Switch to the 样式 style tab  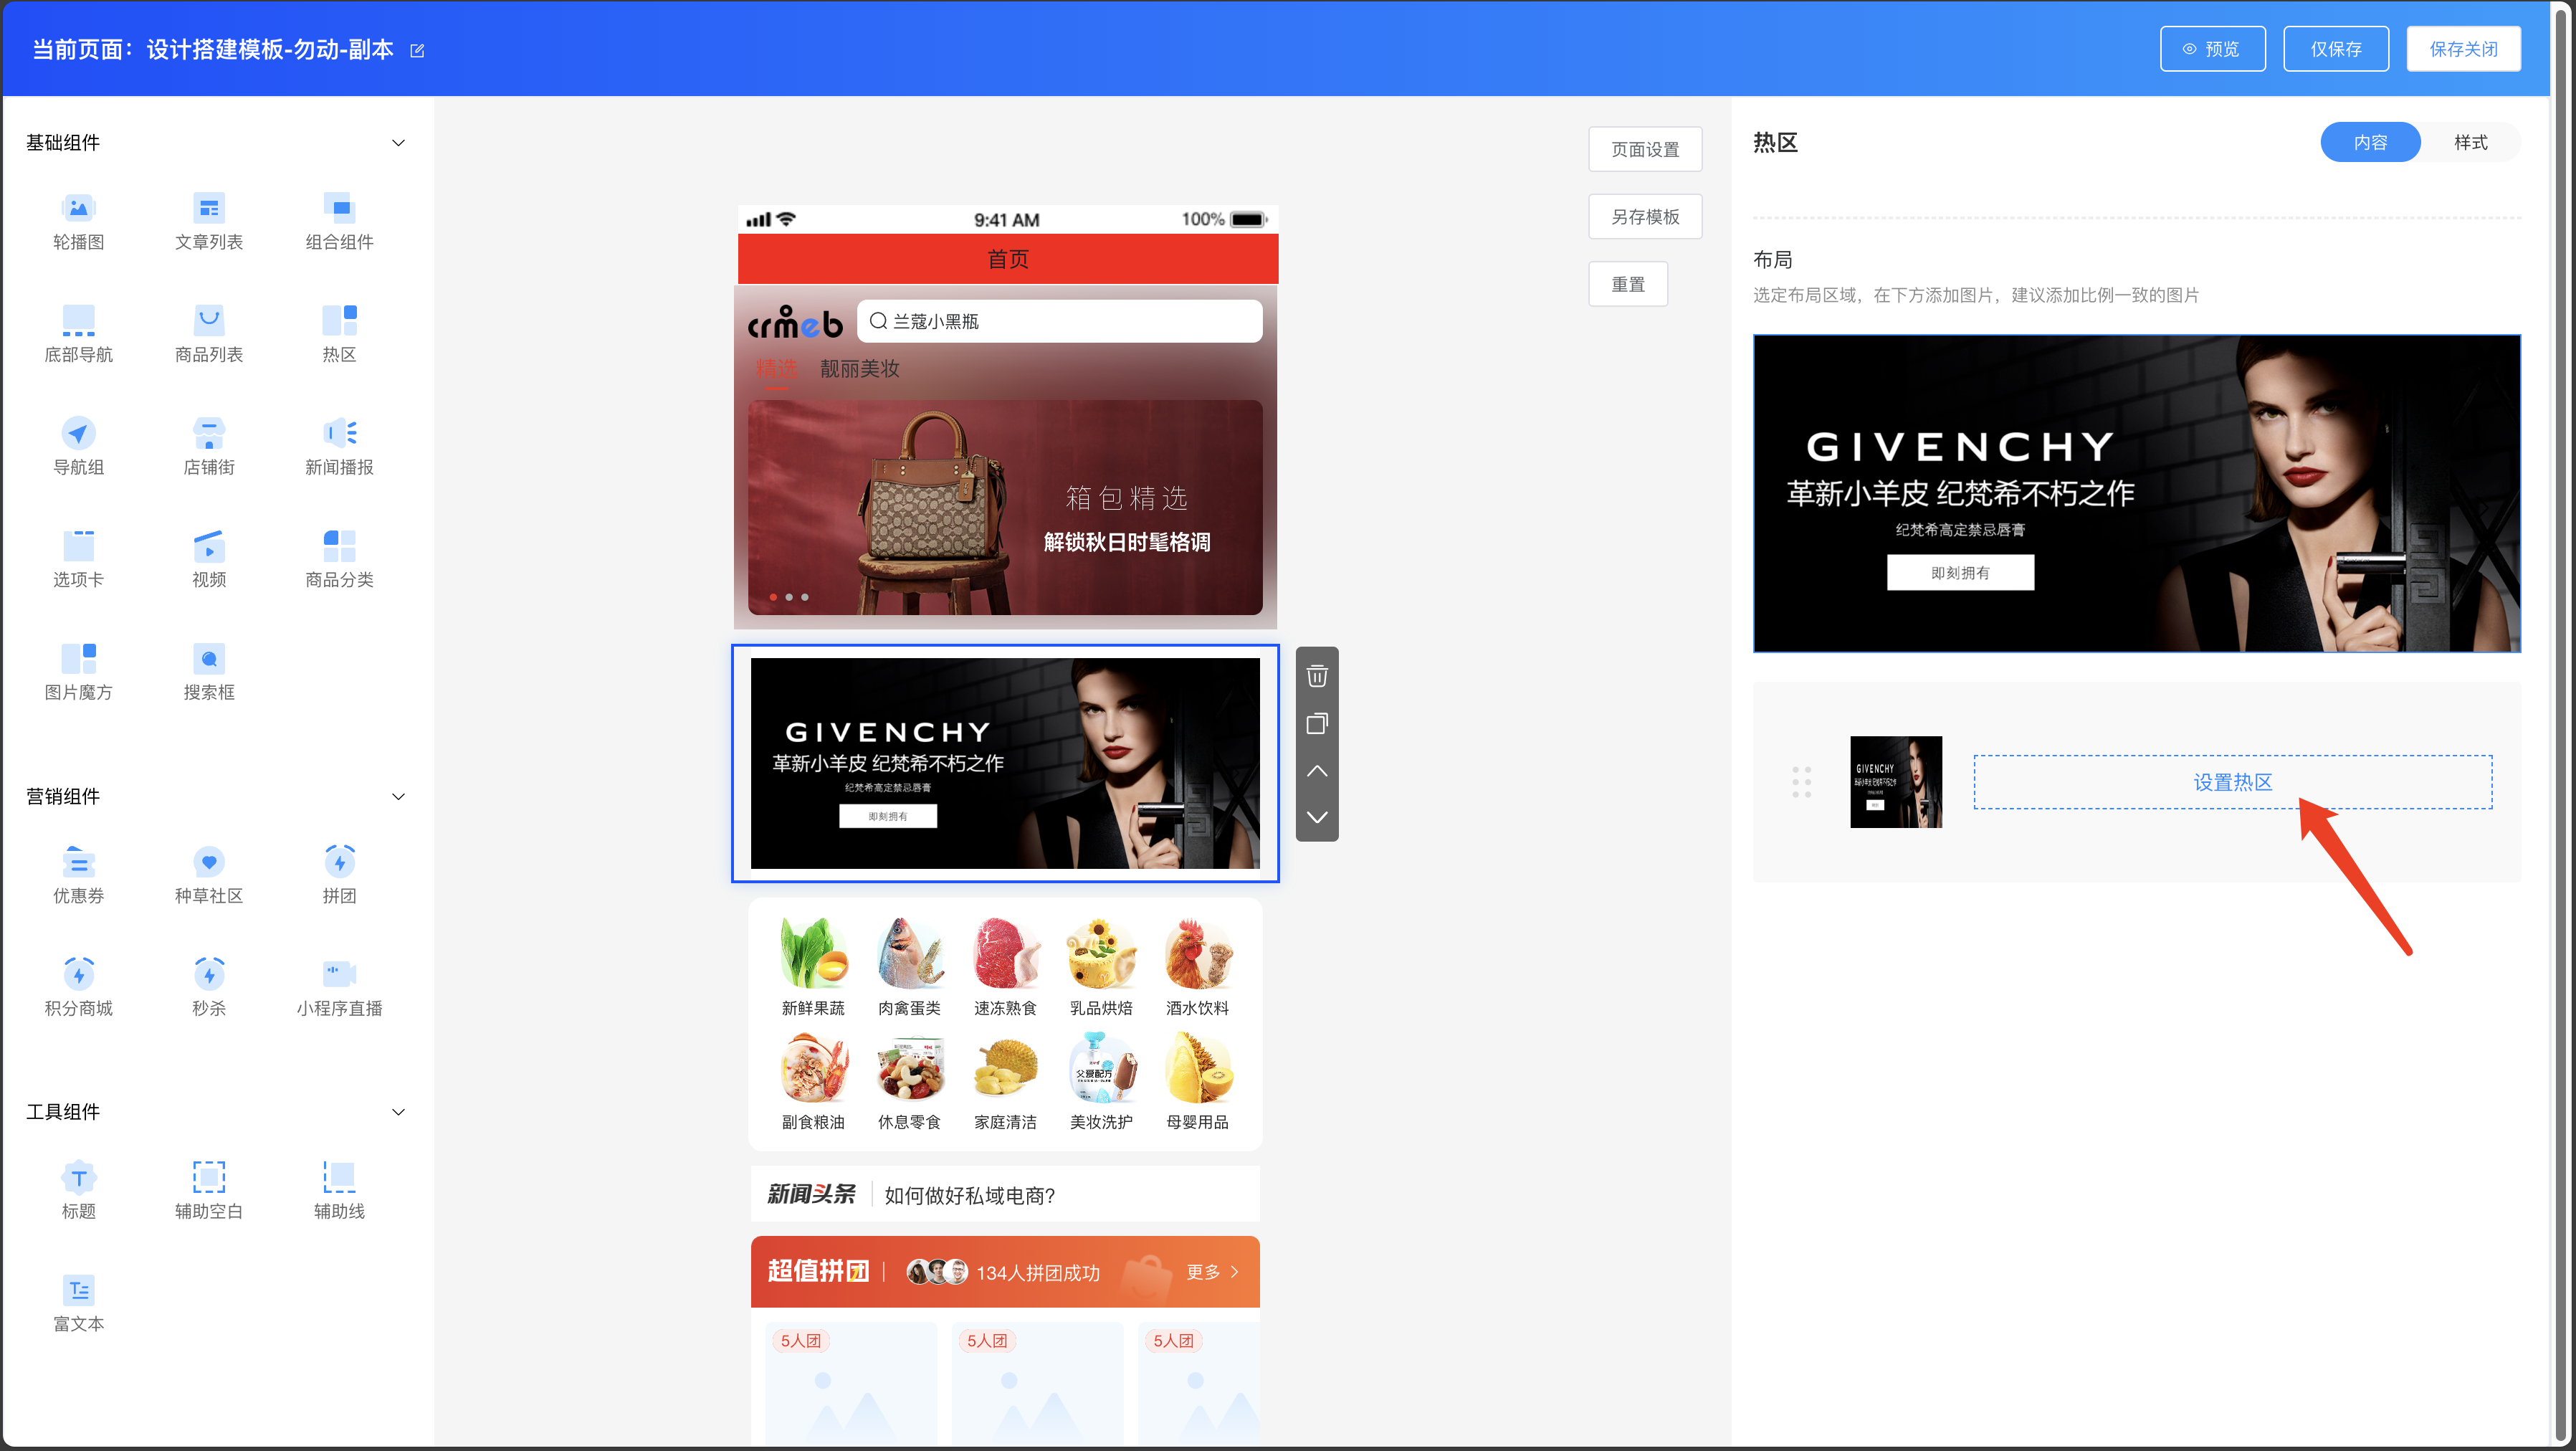click(2470, 142)
